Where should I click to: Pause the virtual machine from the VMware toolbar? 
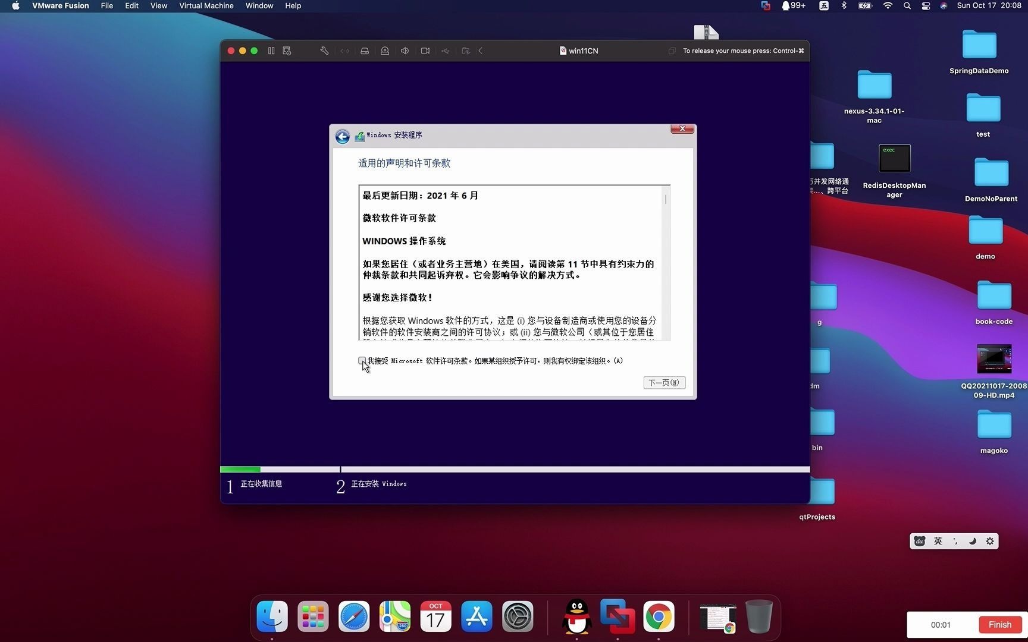[x=271, y=51]
